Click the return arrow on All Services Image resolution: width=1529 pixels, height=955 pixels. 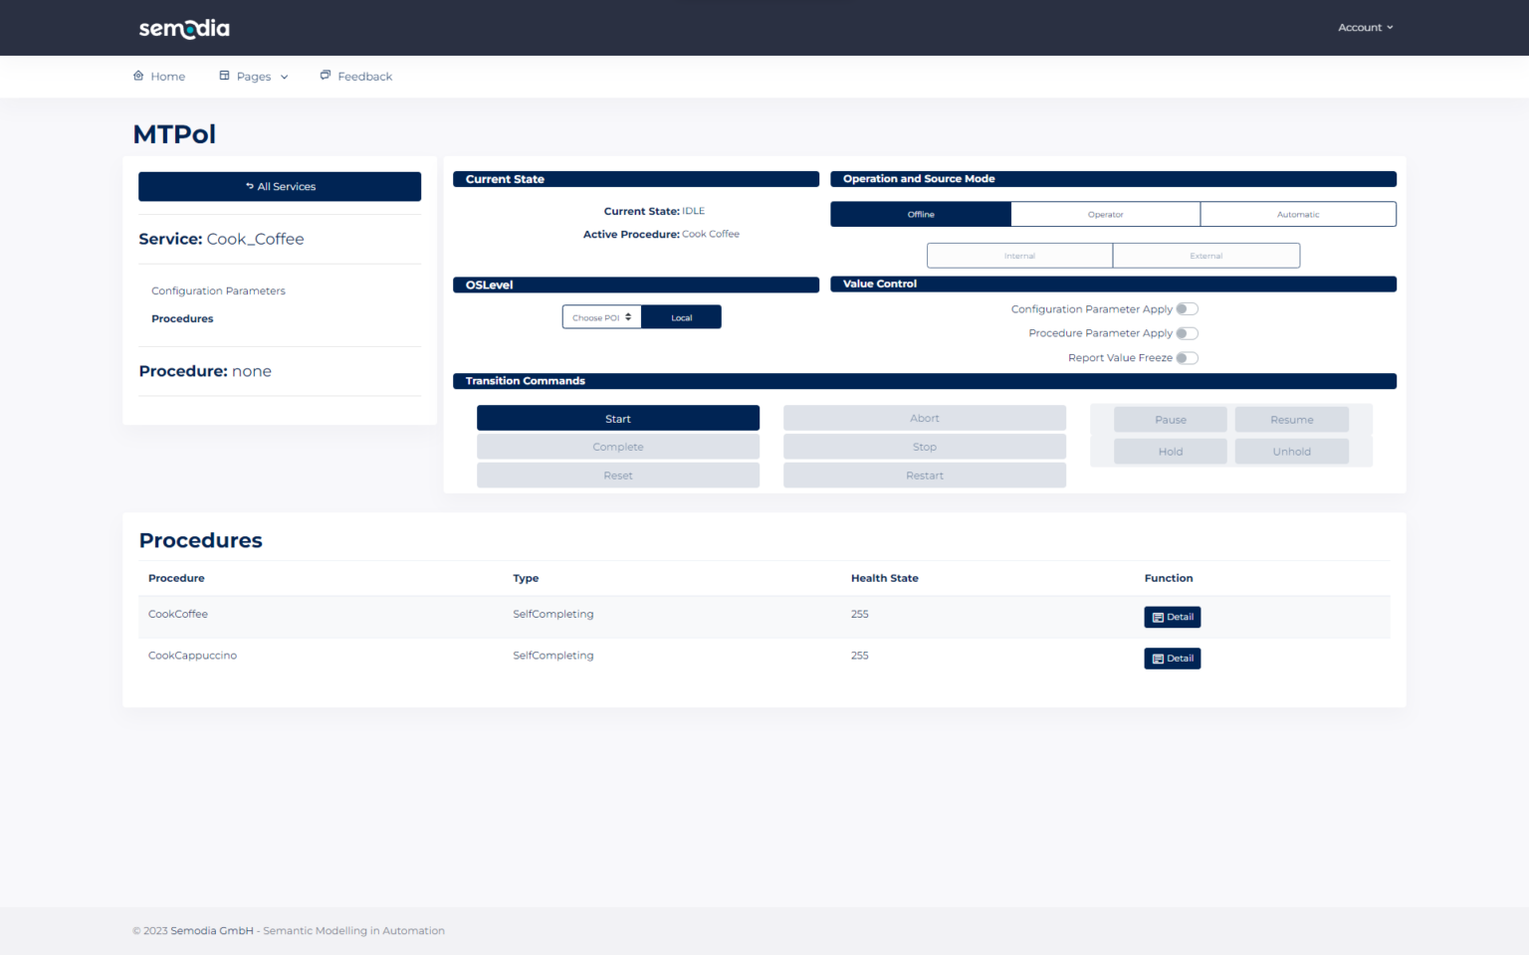tap(249, 186)
